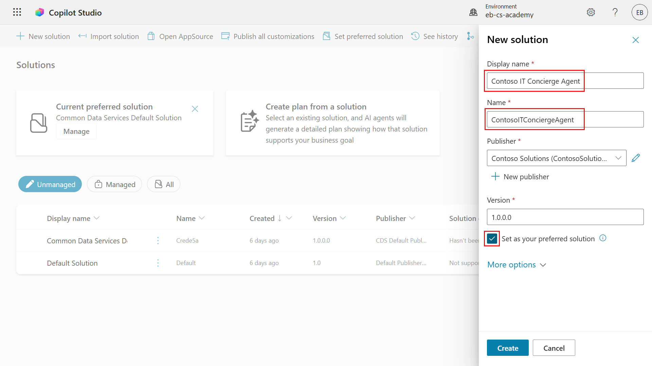Click New solution in the toolbar

[43, 36]
